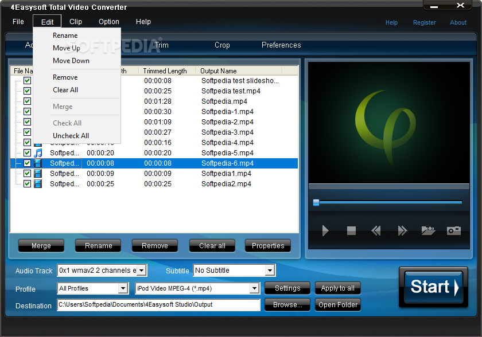Start the conversion with the Start button
The height and width of the screenshot is (337, 482).
pyautogui.click(x=433, y=287)
